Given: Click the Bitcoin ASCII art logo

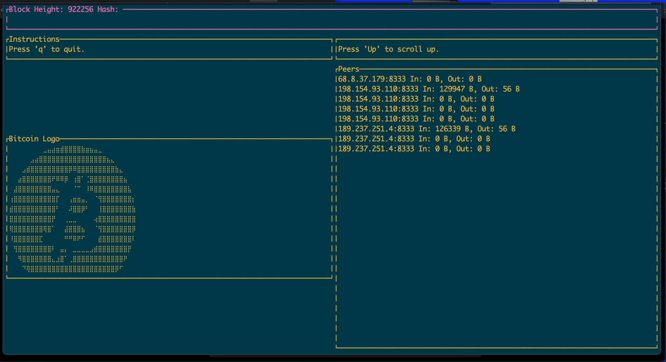Looking at the screenshot, I should [73, 210].
